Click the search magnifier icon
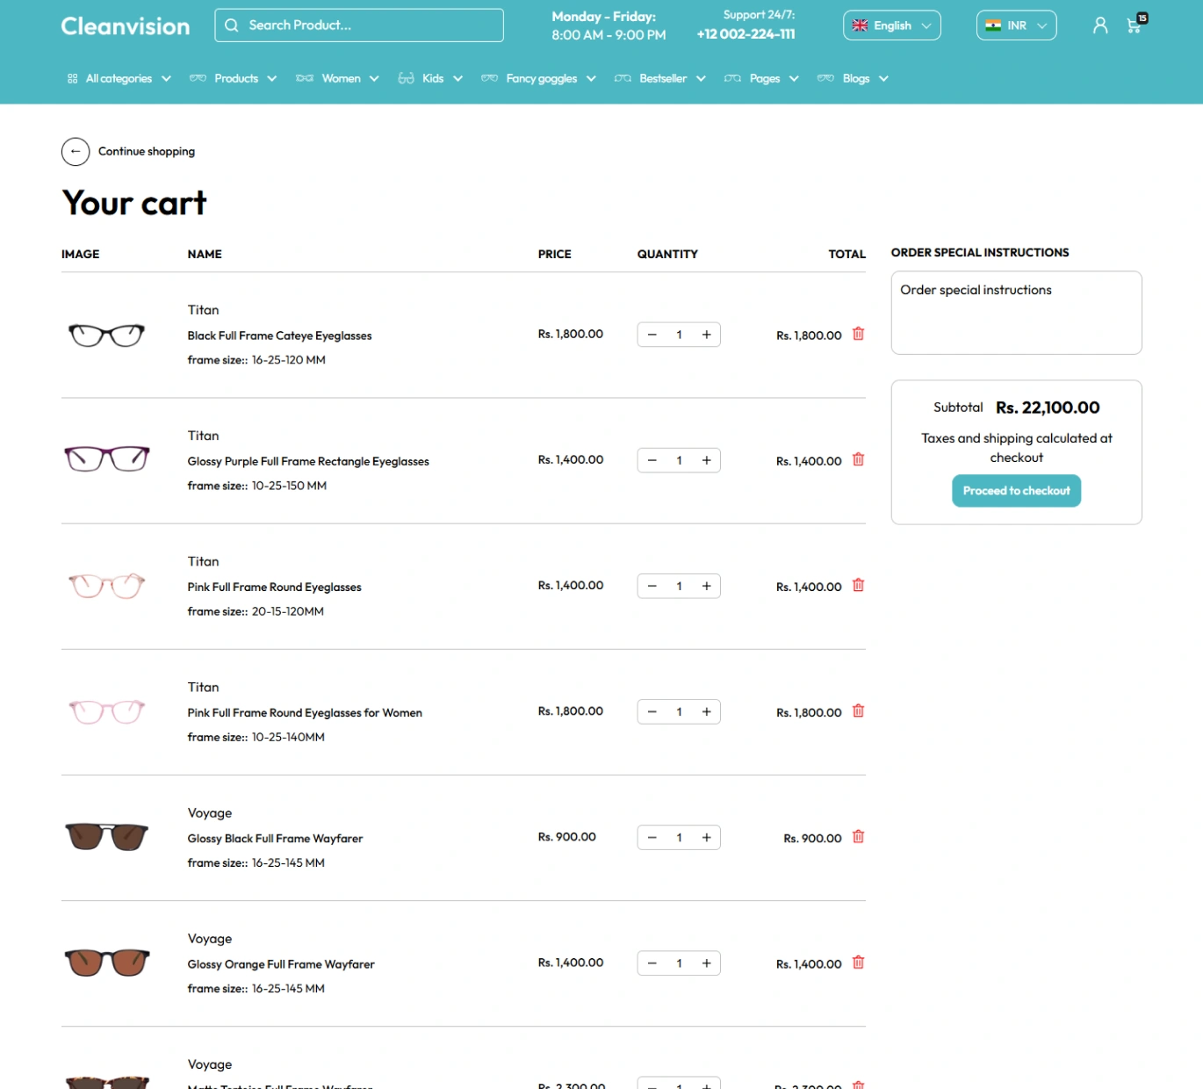The width and height of the screenshot is (1203, 1089). (x=231, y=25)
